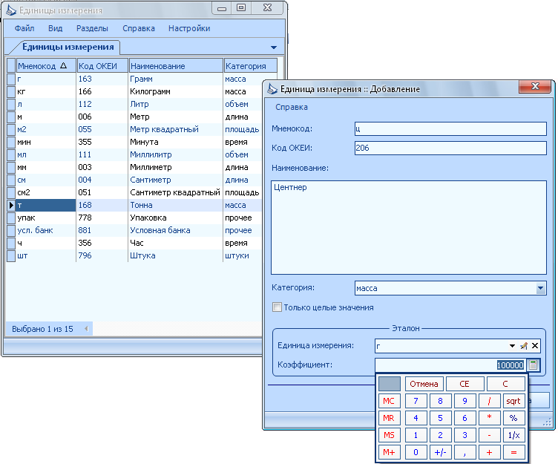Click the minus button in the calculator
The height and width of the screenshot is (464, 558).
point(489,435)
